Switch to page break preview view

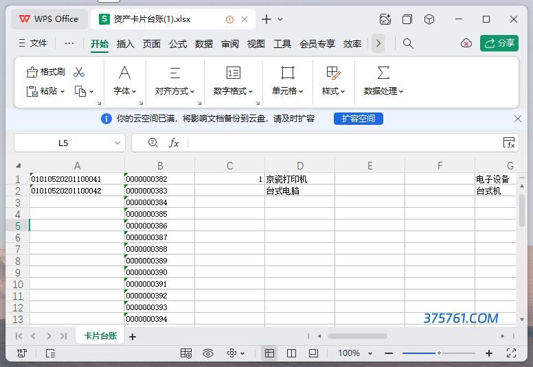pos(292,353)
